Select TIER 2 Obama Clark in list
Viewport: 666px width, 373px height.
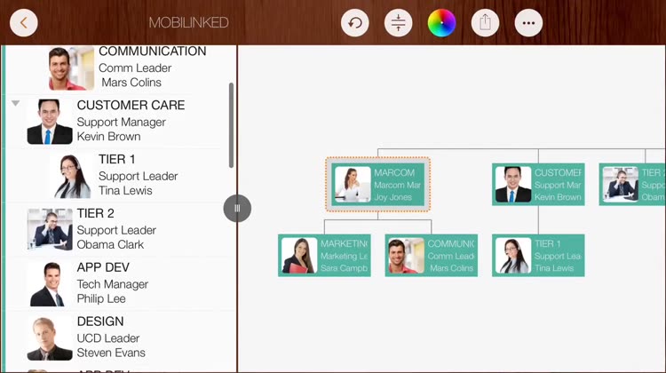120,229
